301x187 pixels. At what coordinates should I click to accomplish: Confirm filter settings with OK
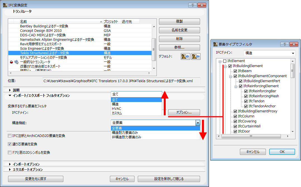click(x=282, y=152)
